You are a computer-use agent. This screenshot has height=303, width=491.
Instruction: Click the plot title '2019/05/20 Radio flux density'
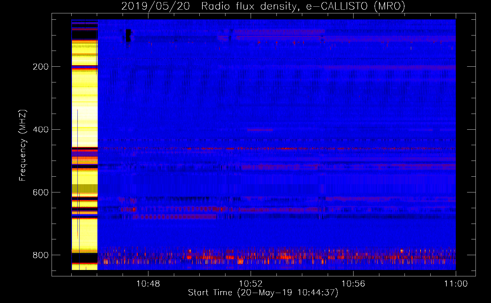pyautogui.click(x=263, y=6)
